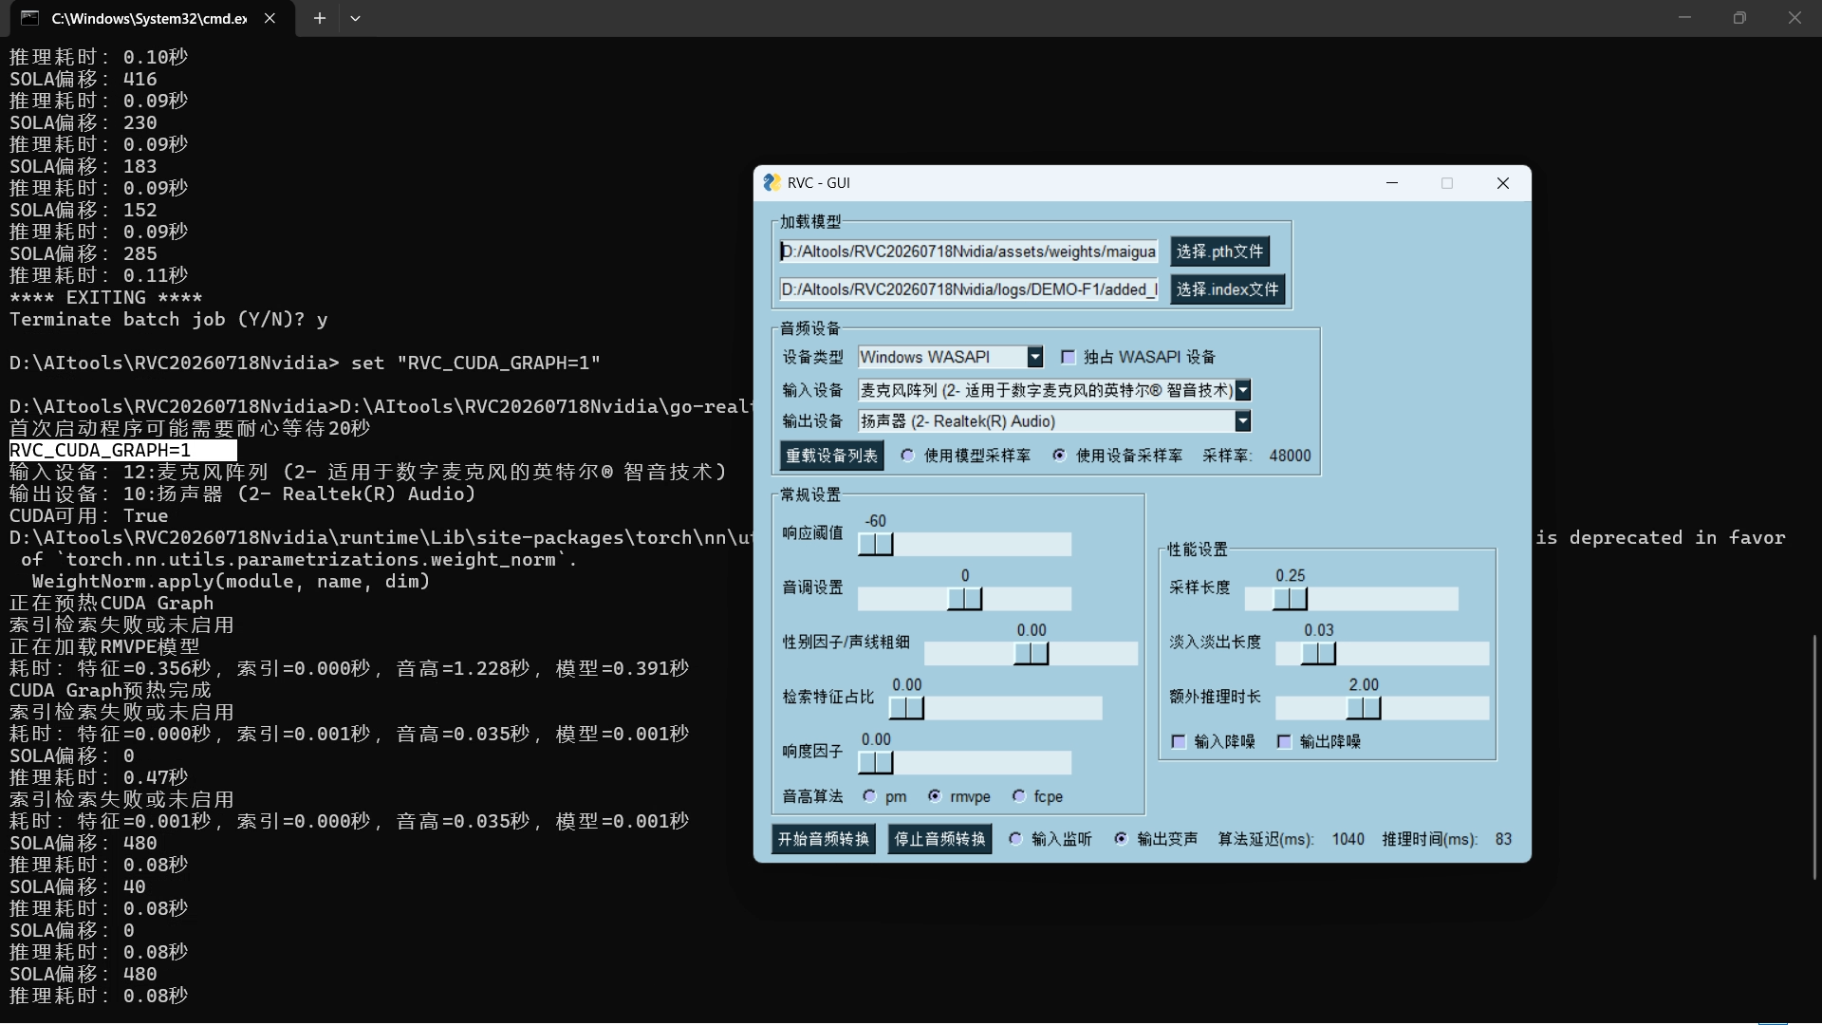Click the 推理时间 83 value
Image resolution: width=1822 pixels, height=1025 pixels.
click(x=1503, y=839)
